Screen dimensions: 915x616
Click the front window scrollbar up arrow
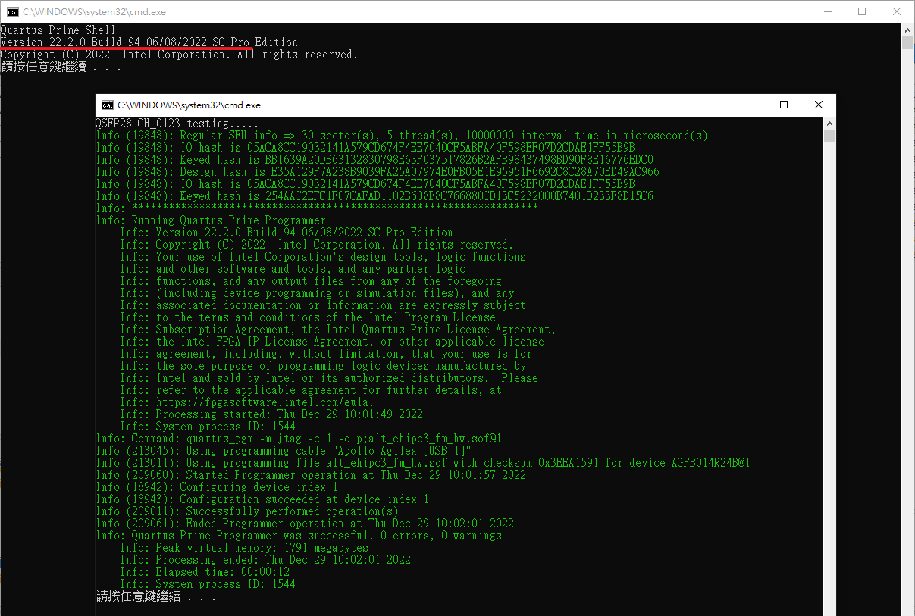point(829,123)
